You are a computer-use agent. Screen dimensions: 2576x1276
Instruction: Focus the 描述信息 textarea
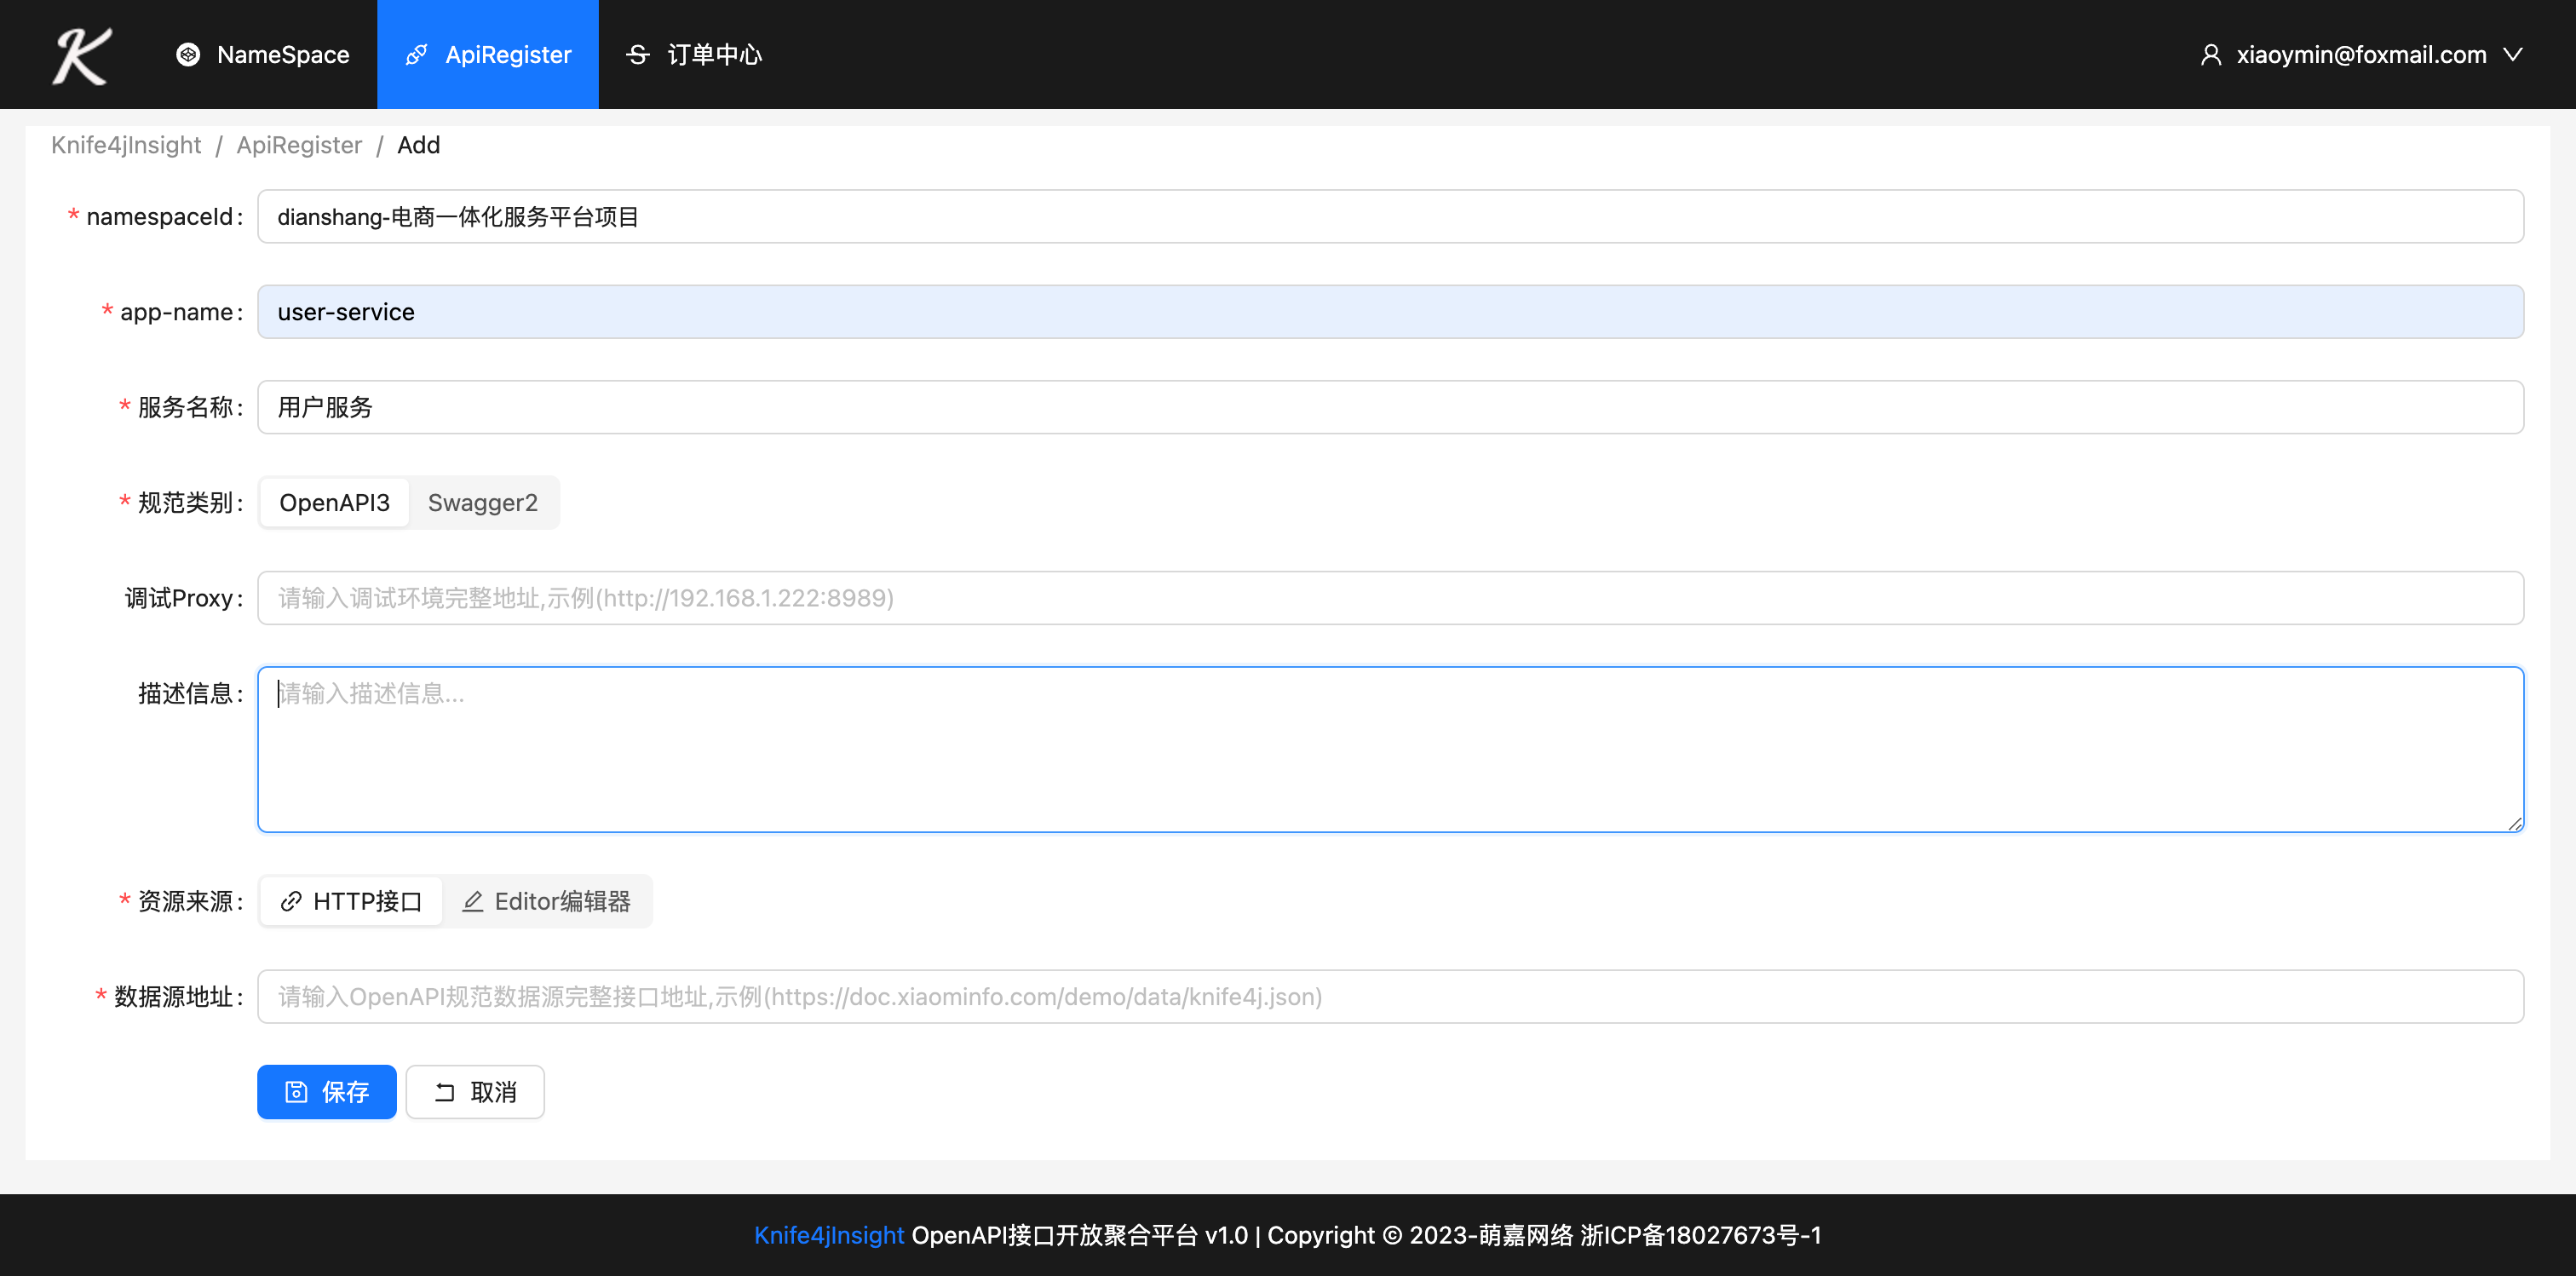[x=1390, y=749]
